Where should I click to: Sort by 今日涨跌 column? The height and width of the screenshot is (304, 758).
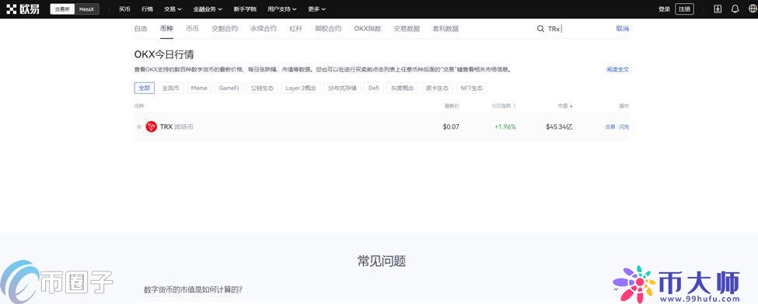click(x=503, y=105)
